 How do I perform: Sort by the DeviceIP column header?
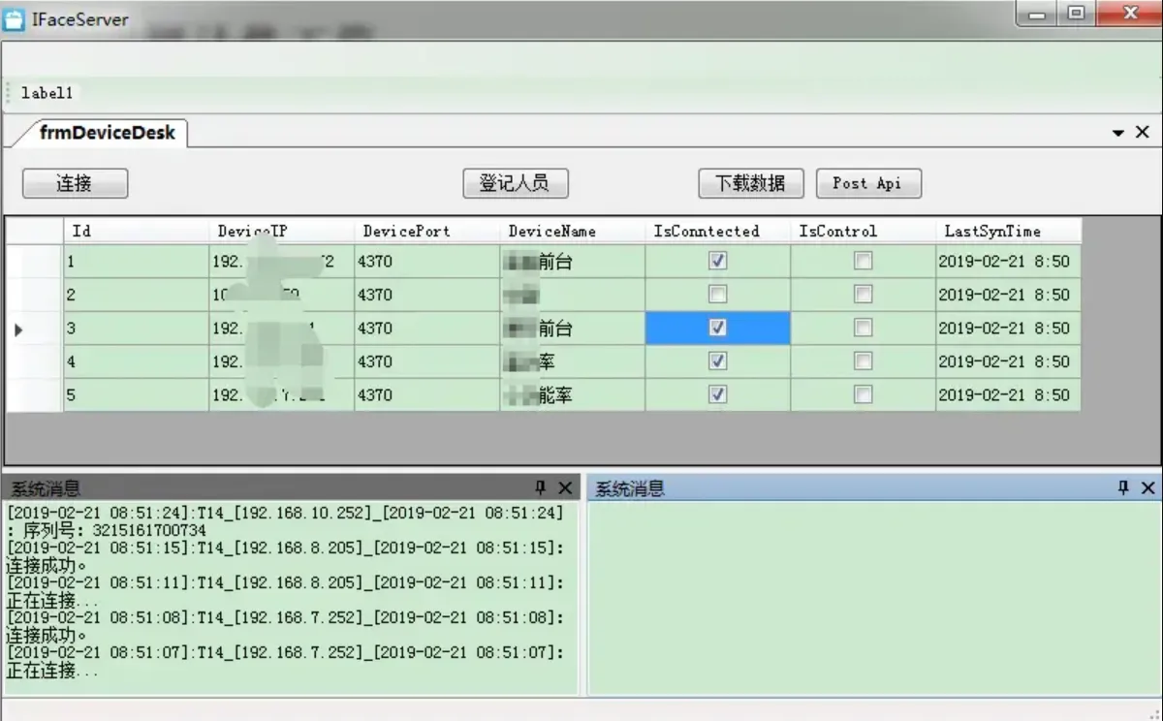tap(281, 231)
